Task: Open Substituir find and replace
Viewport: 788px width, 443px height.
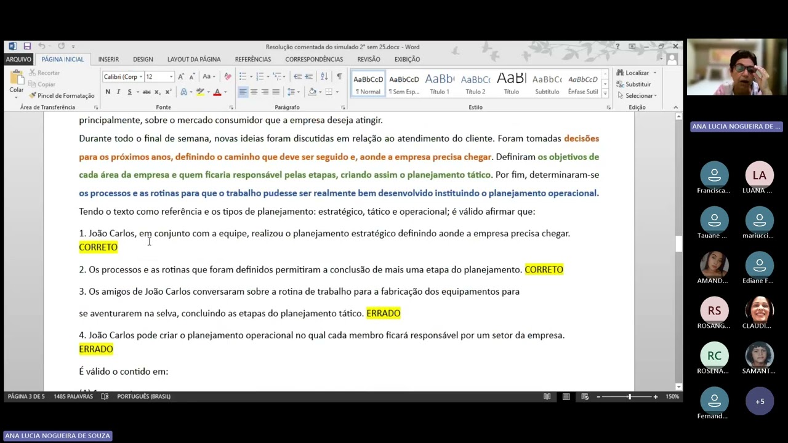Action: point(633,84)
